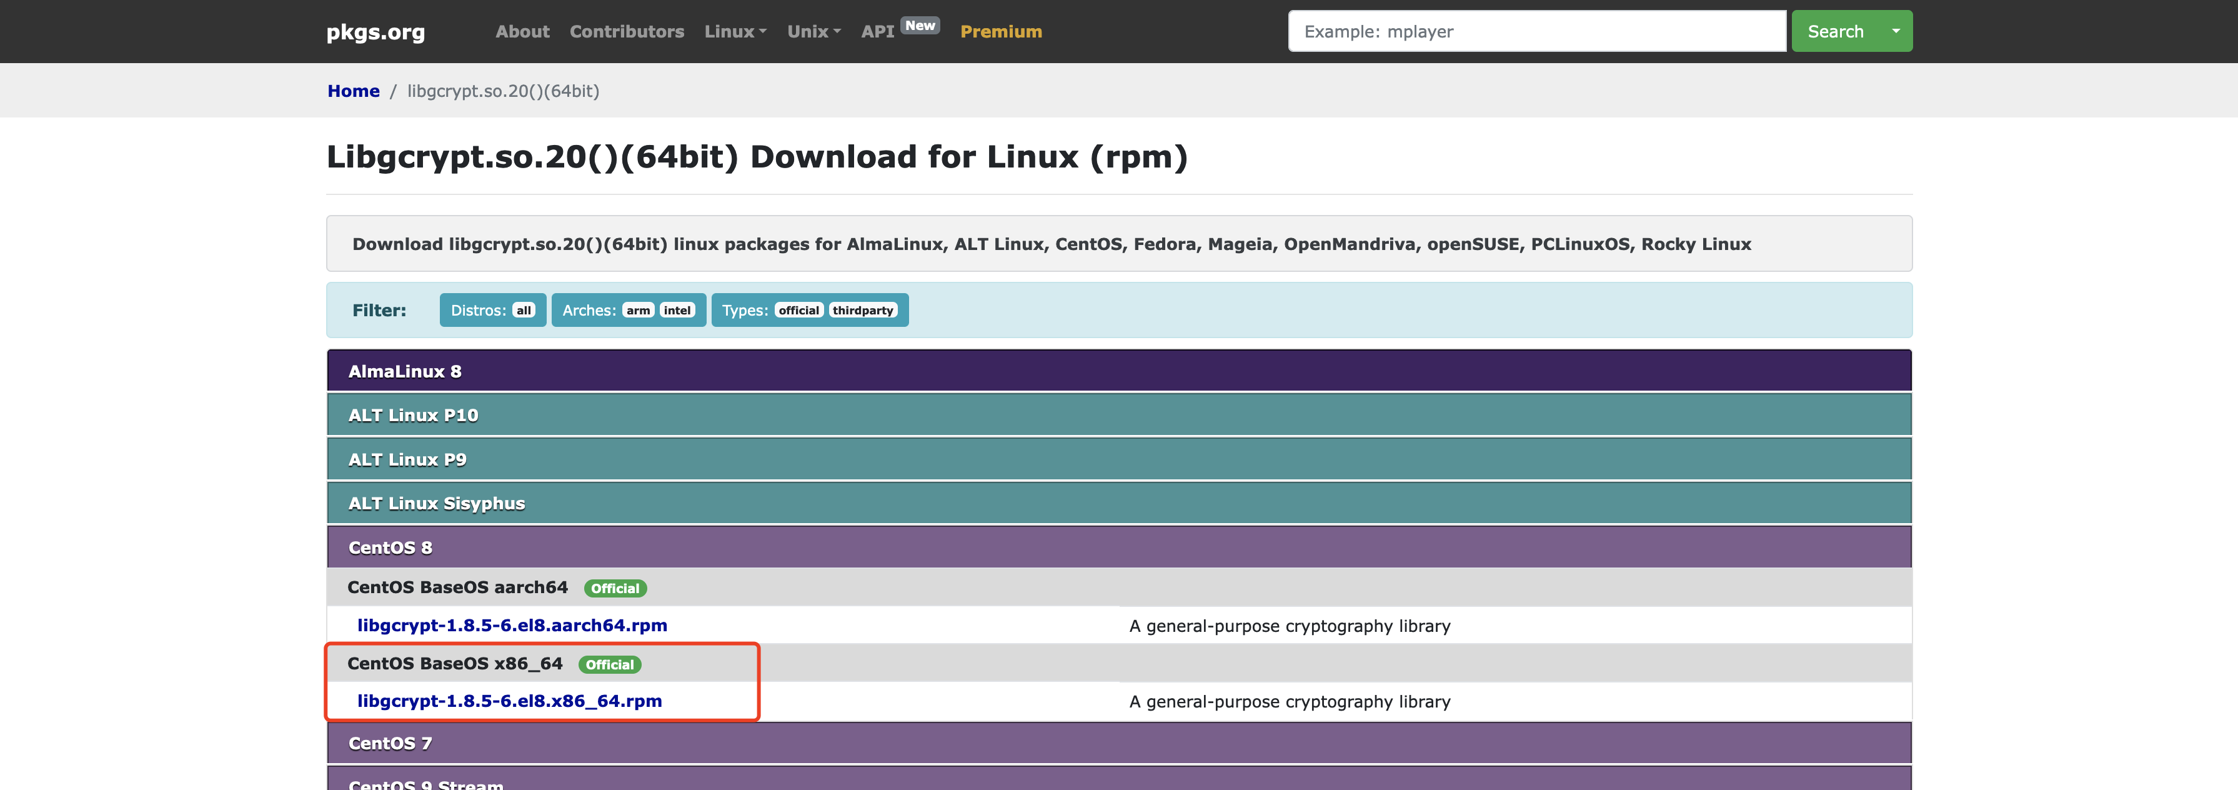
Task: Open the Premium link
Action: pyautogui.click(x=1001, y=31)
